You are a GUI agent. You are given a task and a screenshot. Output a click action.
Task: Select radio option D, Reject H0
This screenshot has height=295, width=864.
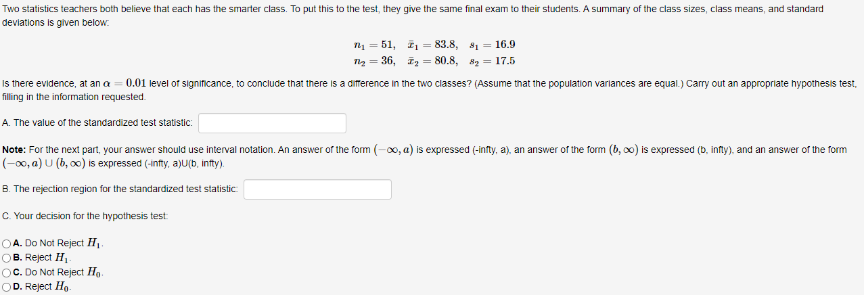(x=7, y=287)
